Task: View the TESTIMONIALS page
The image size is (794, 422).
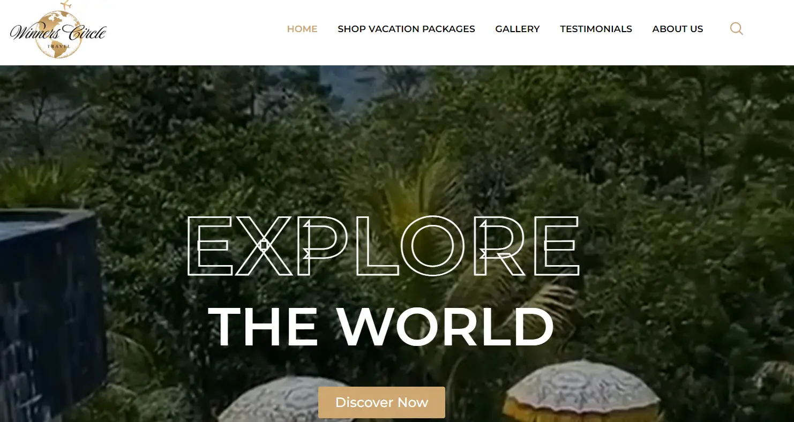Action: [596, 29]
